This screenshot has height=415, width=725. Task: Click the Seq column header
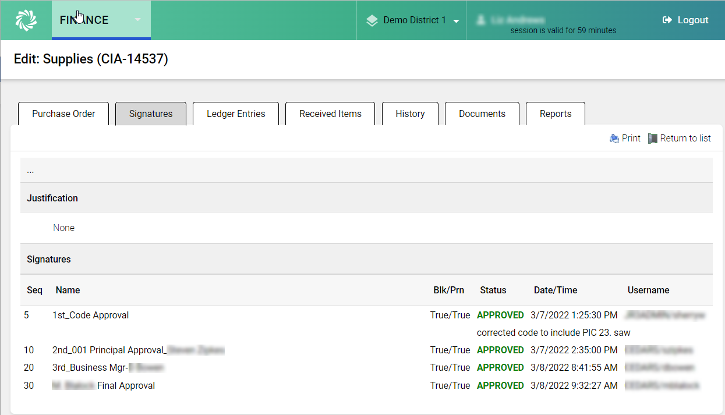pos(35,290)
